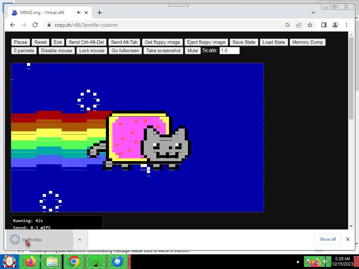The height and width of the screenshot is (269, 359).
Task: Click the system tray flag icon
Action: 309,261
